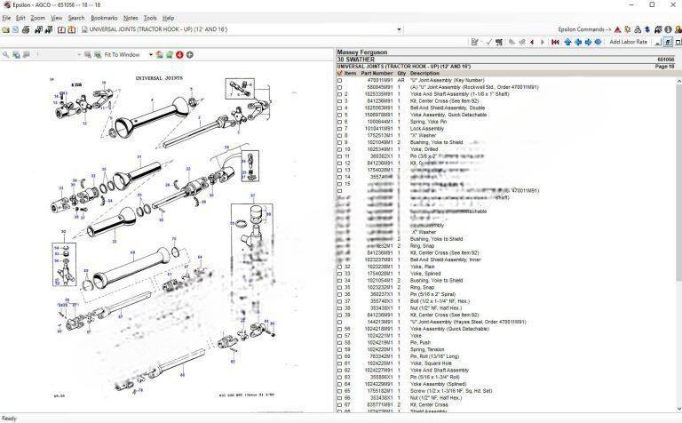Viewport: 682px width, 423px height.
Task: Click the orange book icon in top toolbar
Action: click(72, 29)
